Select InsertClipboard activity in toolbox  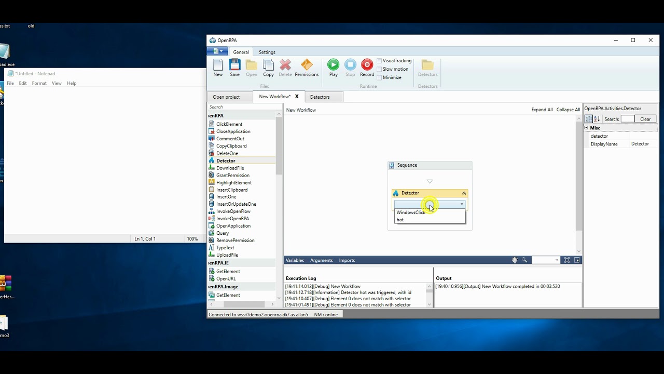pyautogui.click(x=232, y=190)
